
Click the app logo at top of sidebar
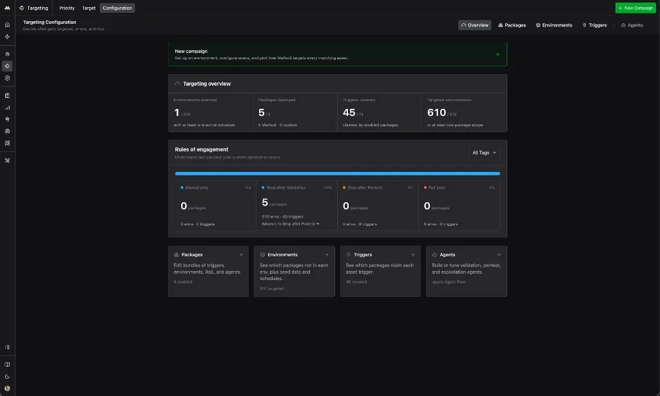tap(7, 8)
